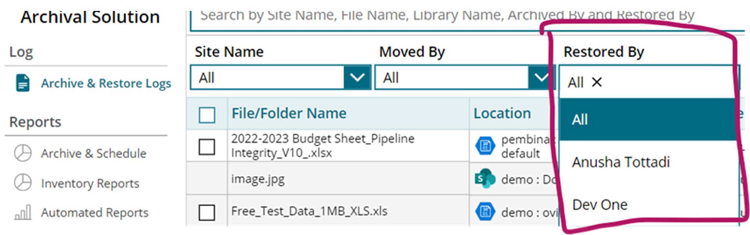Click the blue file icon in Free_Test_Data row
Viewport: 750px width, 235px height.
[x=485, y=212]
